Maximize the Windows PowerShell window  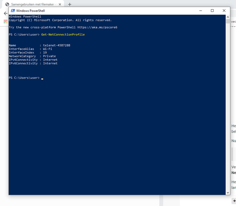tap(212, 11)
